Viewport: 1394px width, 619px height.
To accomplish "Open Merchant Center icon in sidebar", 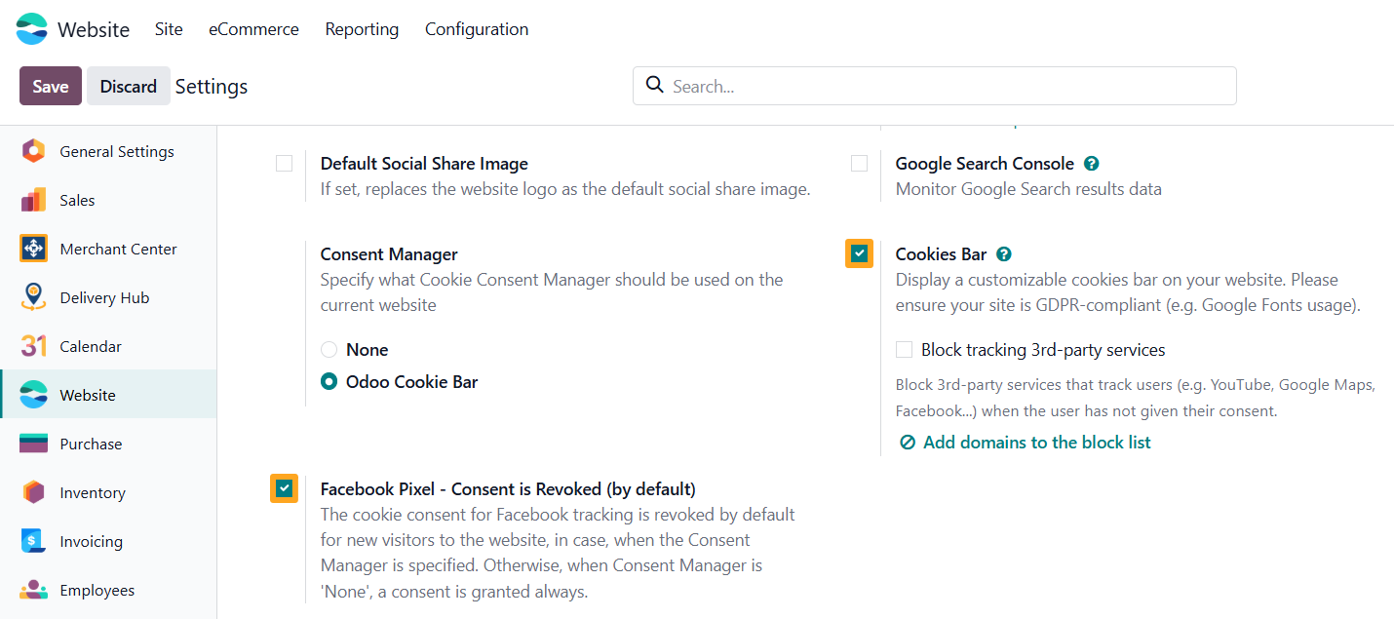I will (33, 249).
